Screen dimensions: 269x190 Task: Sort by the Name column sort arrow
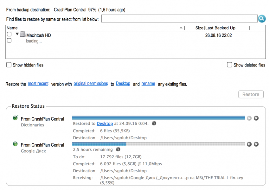point(181,28)
